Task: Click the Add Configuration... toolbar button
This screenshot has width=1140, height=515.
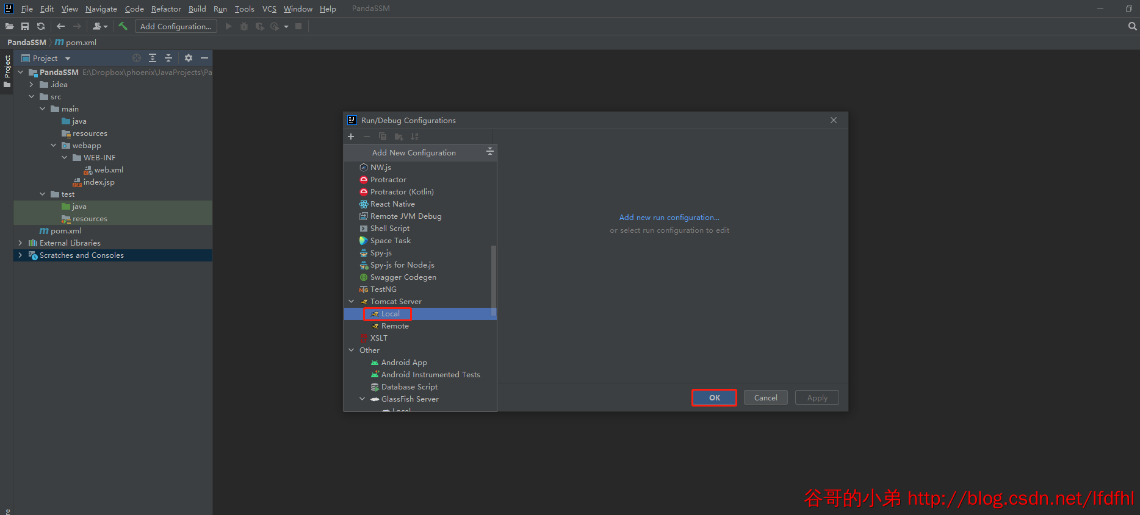Action: click(x=176, y=26)
